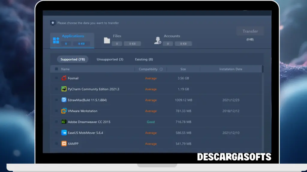Open the Compatibility info tooltip
Viewport: 307px width, 172px height.
(x=161, y=69)
